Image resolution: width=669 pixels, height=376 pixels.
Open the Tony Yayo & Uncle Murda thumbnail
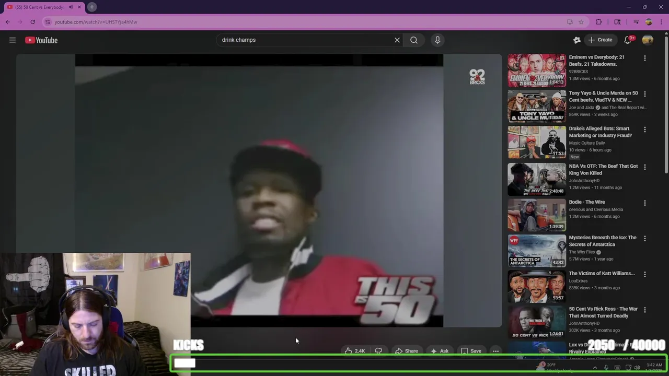pyautogui.click(x=536, y=106)
